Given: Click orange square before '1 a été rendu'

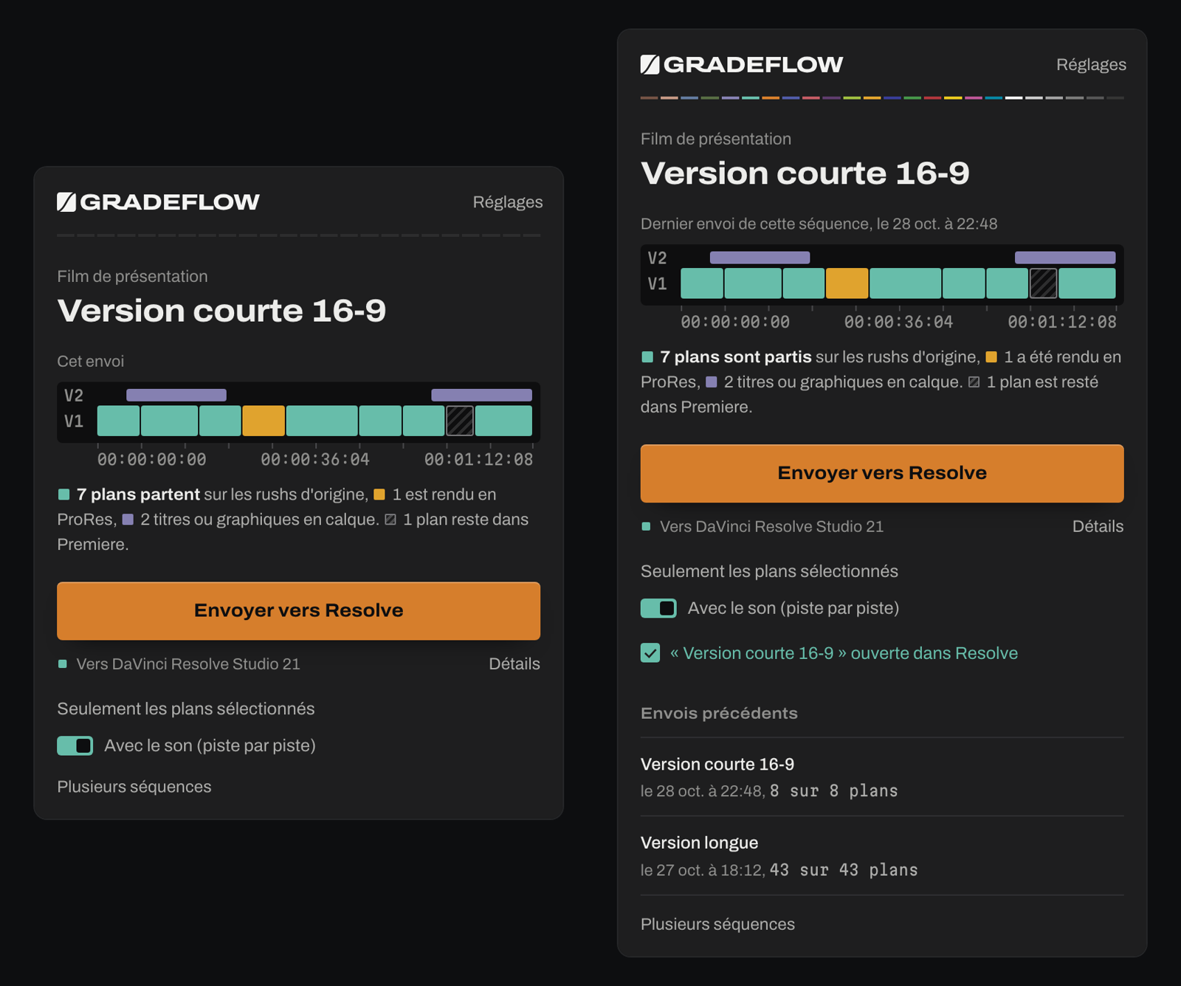Looking at the screenshot, I should pos(991,357).
